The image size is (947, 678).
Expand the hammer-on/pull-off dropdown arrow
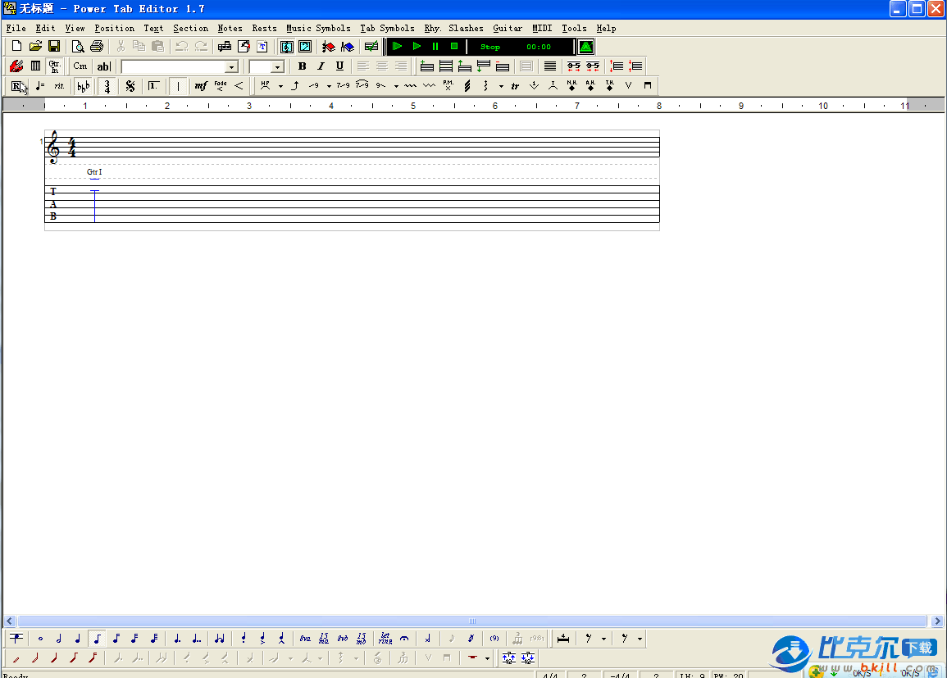click(280, 86)
